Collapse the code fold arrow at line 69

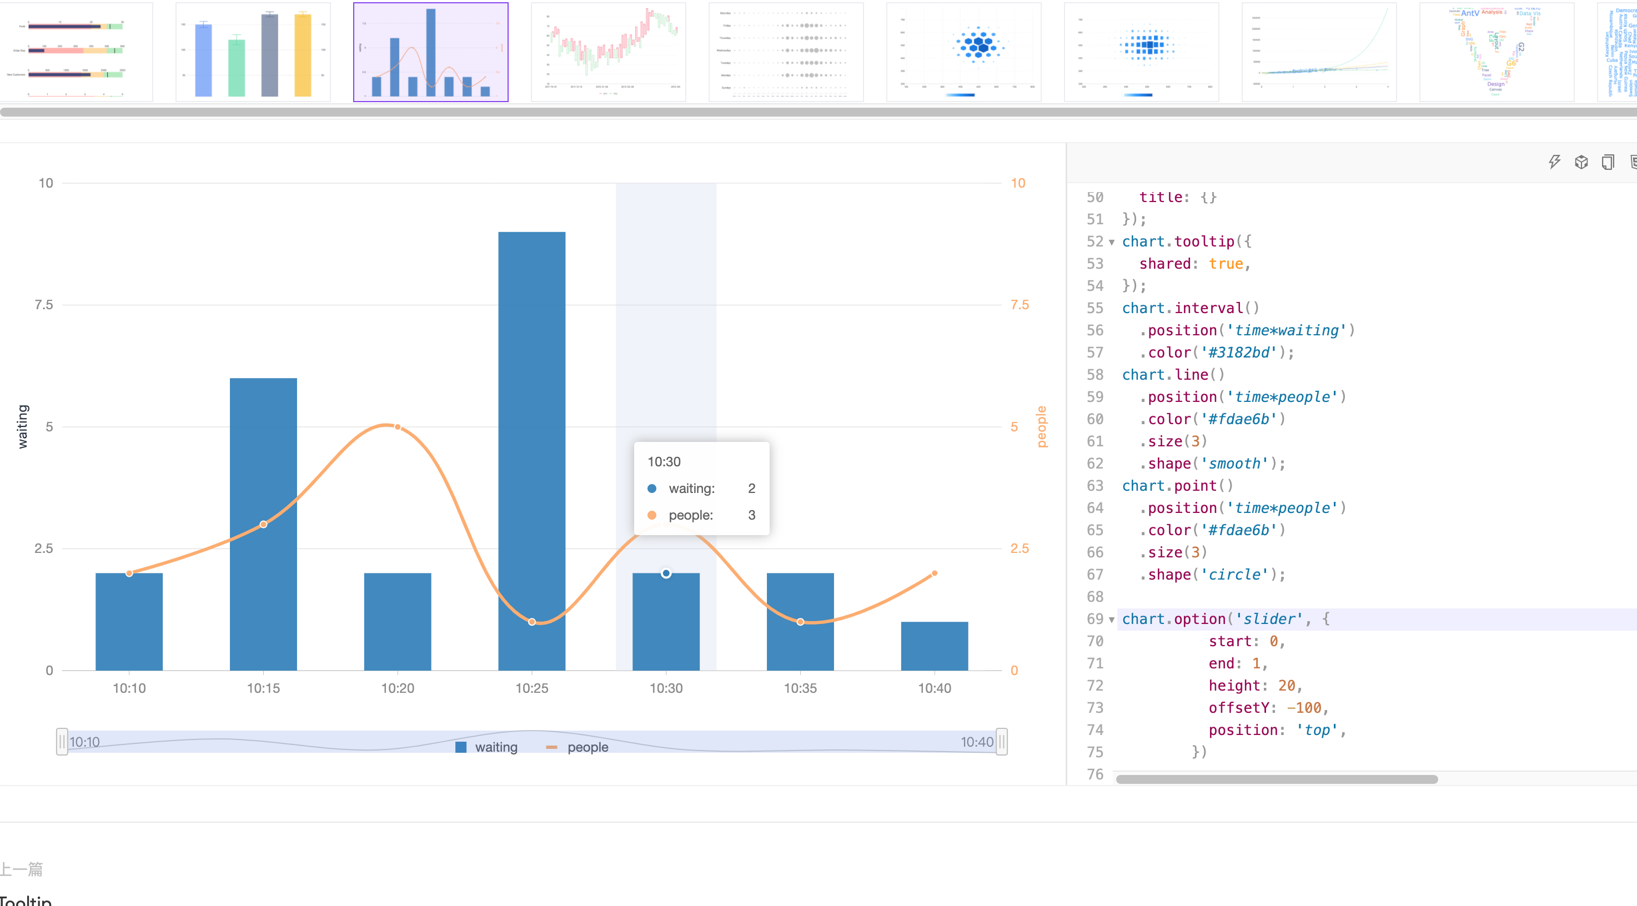[x=1112, y=620]
